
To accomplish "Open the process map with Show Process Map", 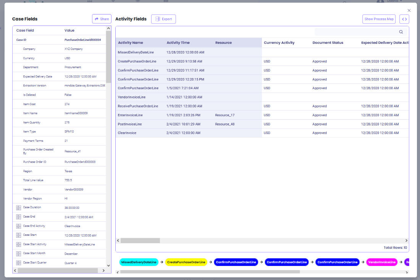I will pos(379,19).
